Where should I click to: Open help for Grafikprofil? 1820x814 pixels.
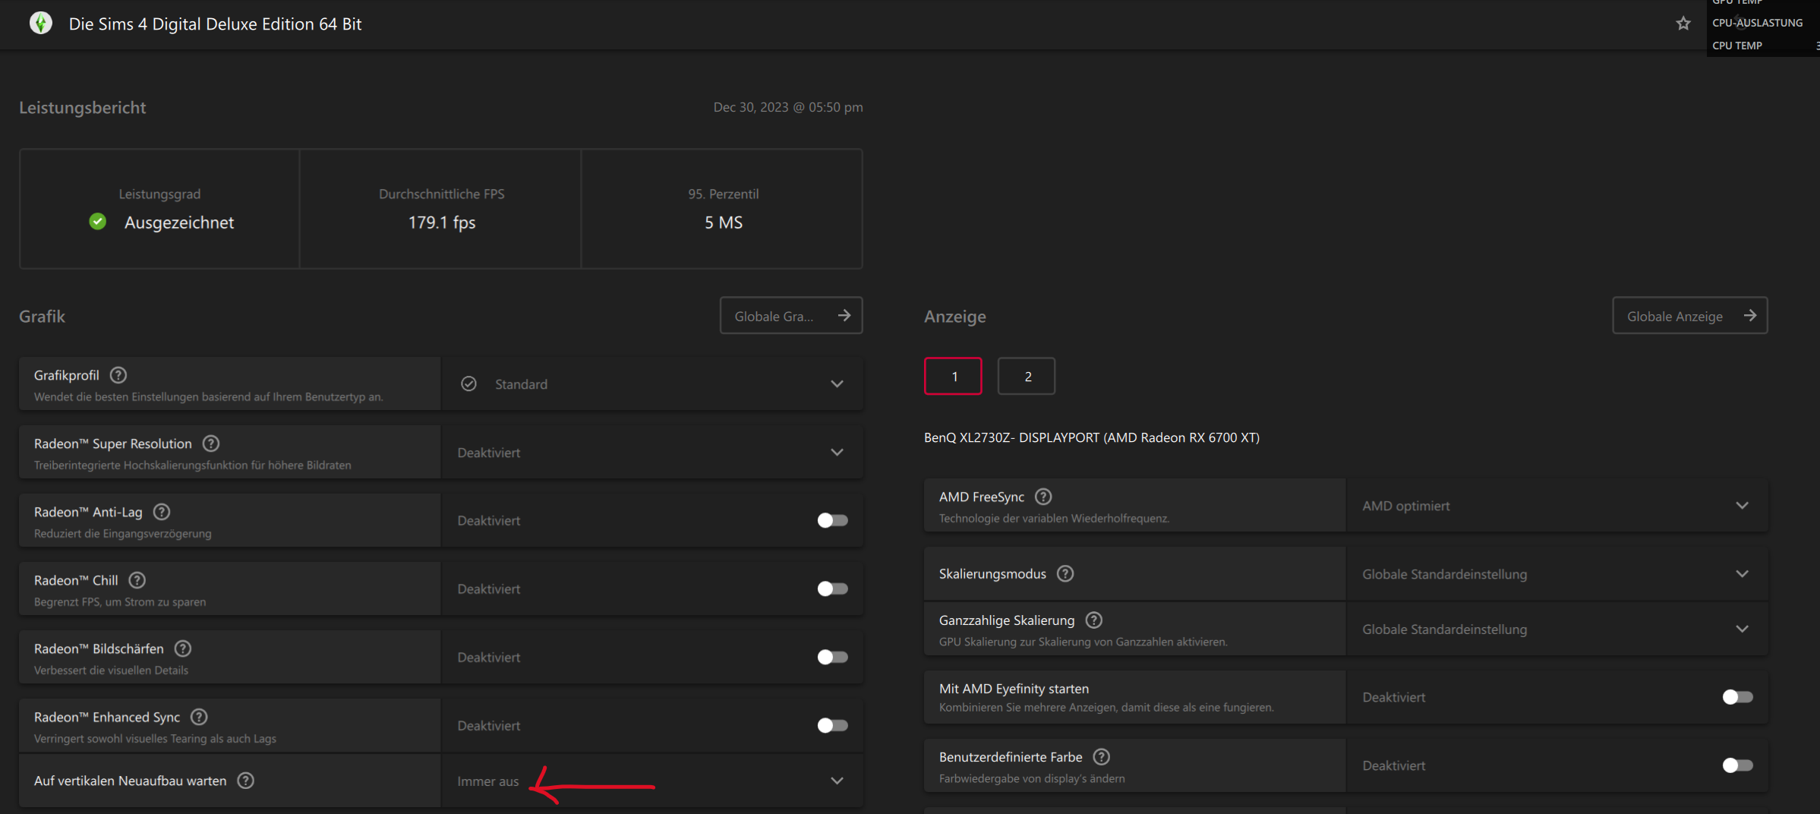click(x=118, y=375)
